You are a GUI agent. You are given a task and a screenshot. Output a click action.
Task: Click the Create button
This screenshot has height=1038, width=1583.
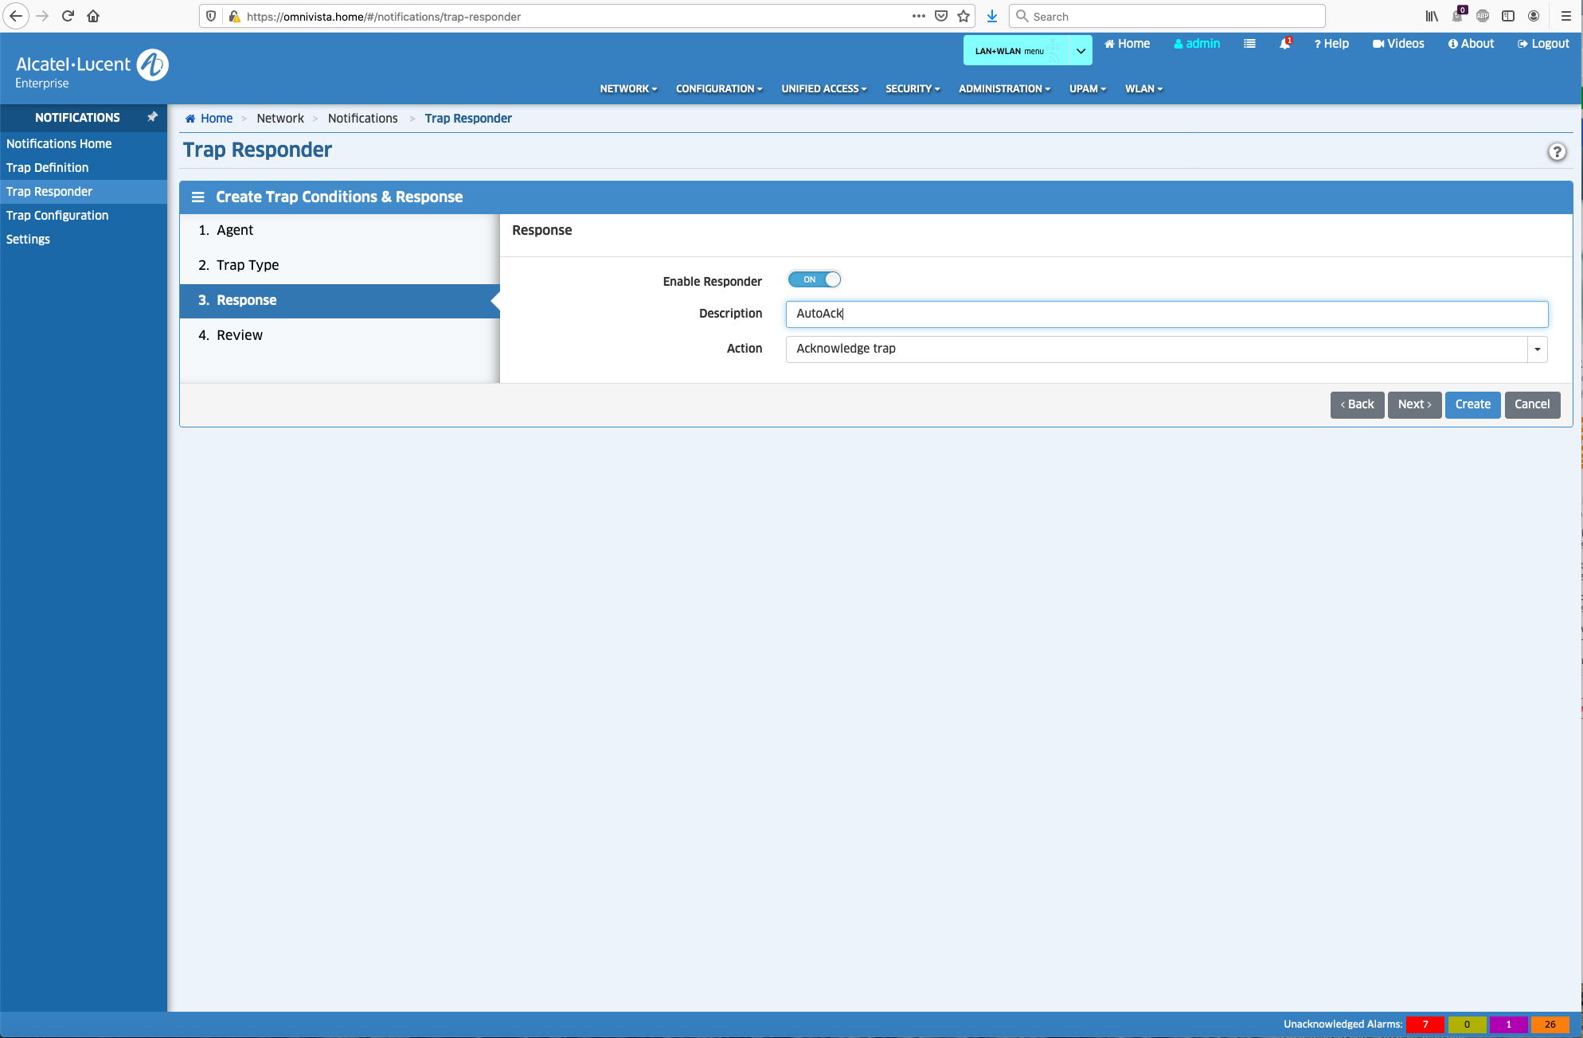(1472, 405)
